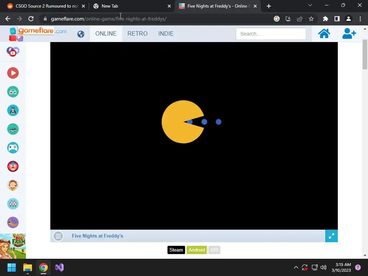Open Visual Studio from the taskbar
This screenshot has width=368, height=276.
click(x=59, y=267)
